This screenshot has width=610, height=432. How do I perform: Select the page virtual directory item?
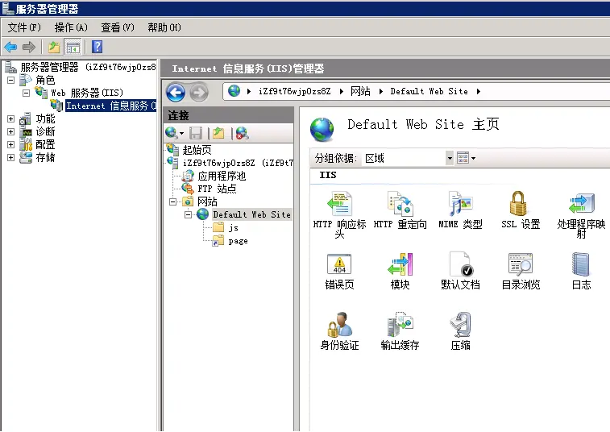[x=238, y=241]
